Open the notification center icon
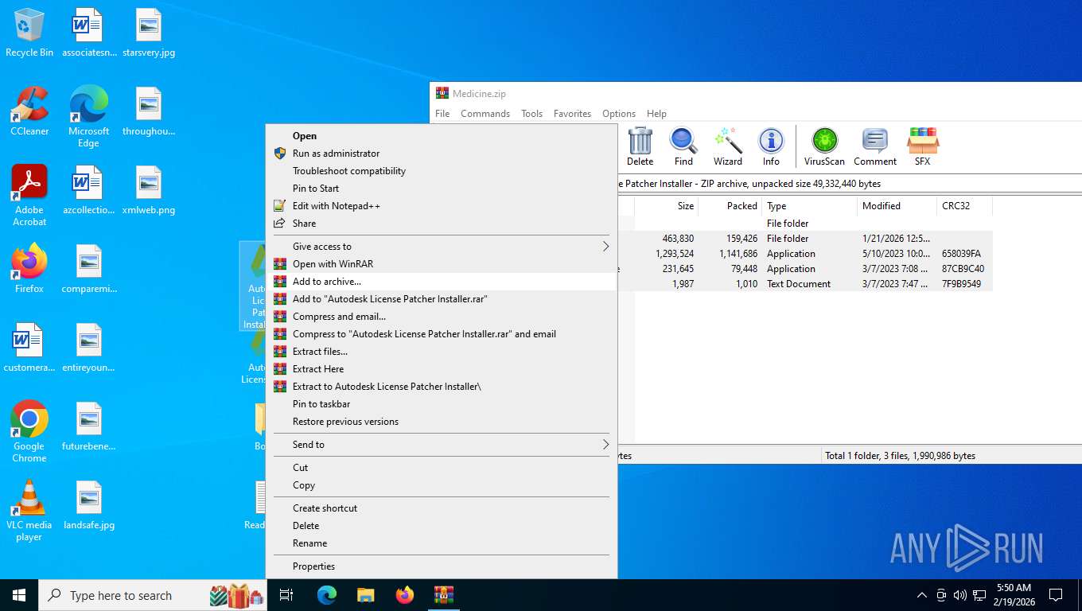Screen dimensions: 1082x611 1056,595
